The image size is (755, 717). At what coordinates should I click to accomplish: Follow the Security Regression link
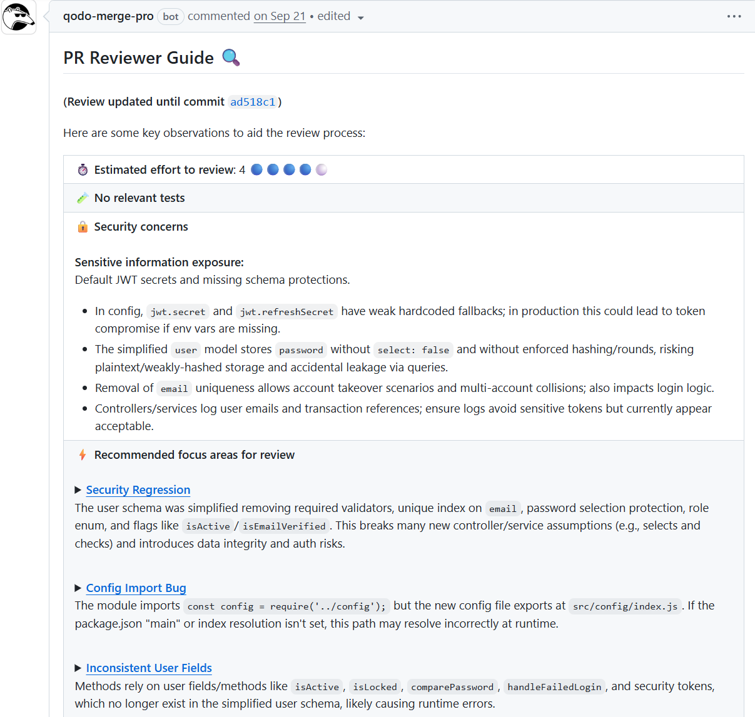coord(138,489)
